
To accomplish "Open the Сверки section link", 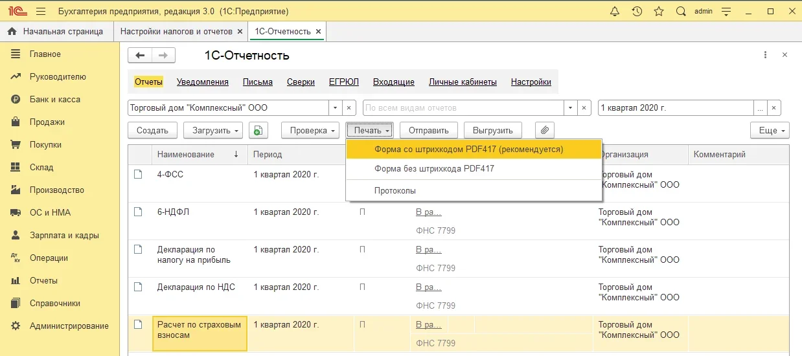I will point(301,82).
